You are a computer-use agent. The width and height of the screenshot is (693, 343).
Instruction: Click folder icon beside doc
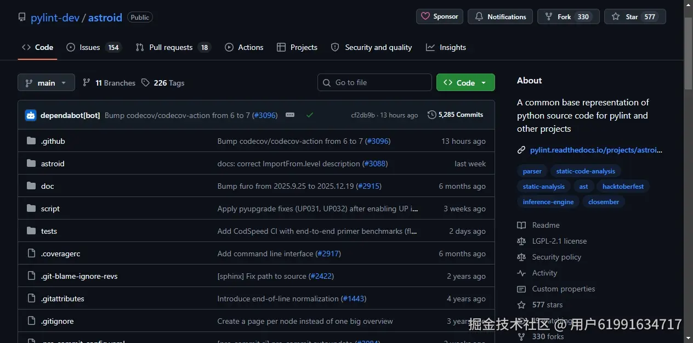[31, 186]
